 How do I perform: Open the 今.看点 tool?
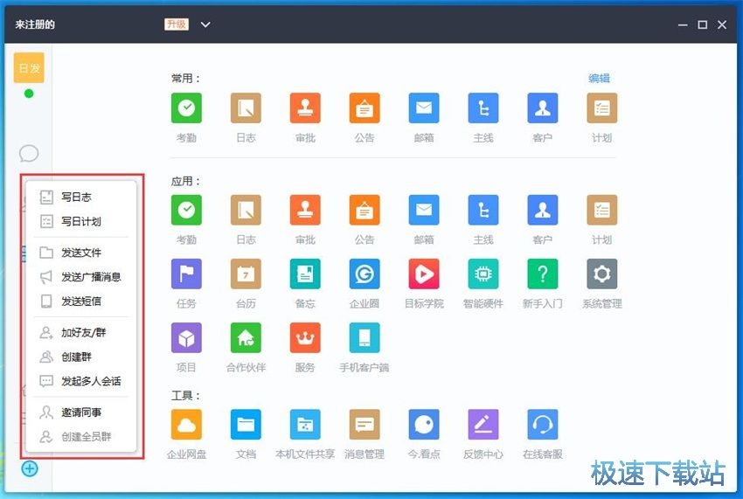424,425
